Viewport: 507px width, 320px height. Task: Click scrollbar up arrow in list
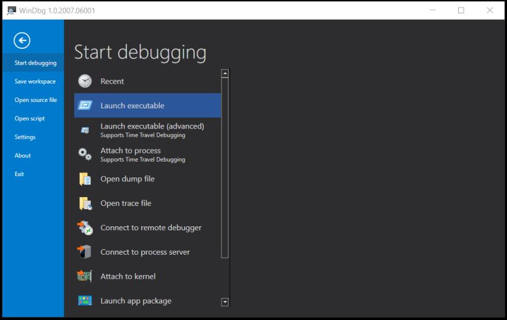[x=225, y=74]
